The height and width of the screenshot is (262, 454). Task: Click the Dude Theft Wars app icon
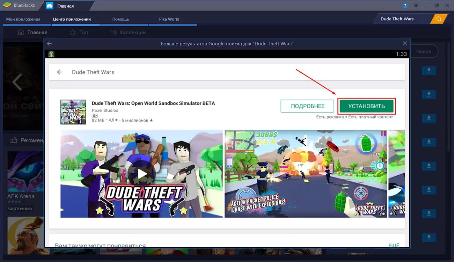73,112
